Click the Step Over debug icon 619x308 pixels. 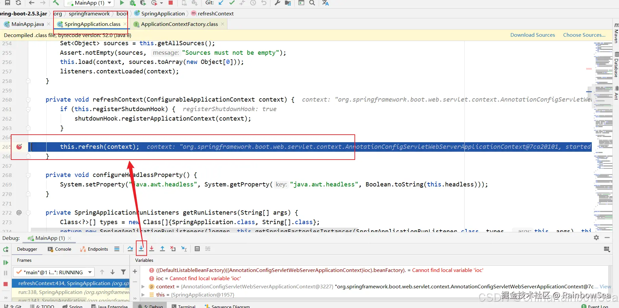pyautogui.click(x=130, y=249)
